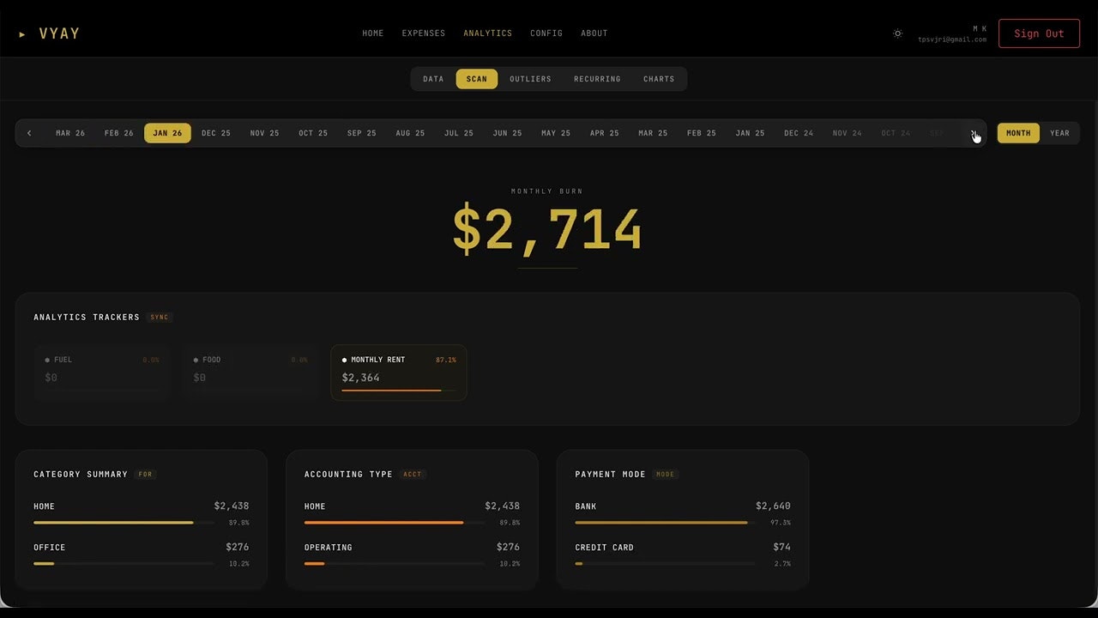Click the MODE badge in Payment Mode
This screenshot has width=1098, height=618.
[x=665, y=474]
